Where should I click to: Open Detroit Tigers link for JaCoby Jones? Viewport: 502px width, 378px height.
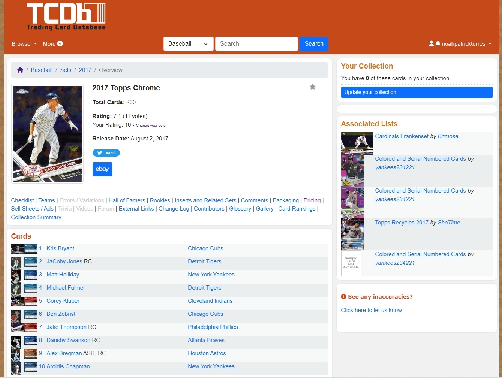204,261
